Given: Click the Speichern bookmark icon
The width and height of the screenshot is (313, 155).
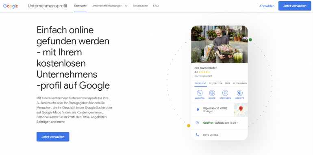Looking at the screenshot, I should 225,93.
